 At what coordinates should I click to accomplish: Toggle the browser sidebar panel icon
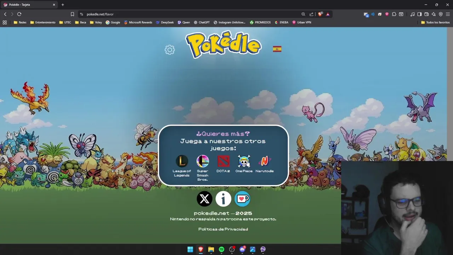coord(419,14)
